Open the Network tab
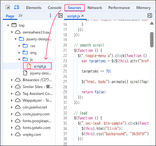 point(95,8)
